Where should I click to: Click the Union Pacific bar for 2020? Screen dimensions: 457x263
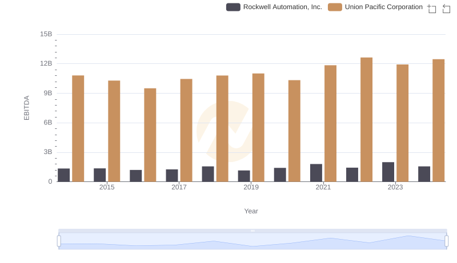(x=294, y=131)
